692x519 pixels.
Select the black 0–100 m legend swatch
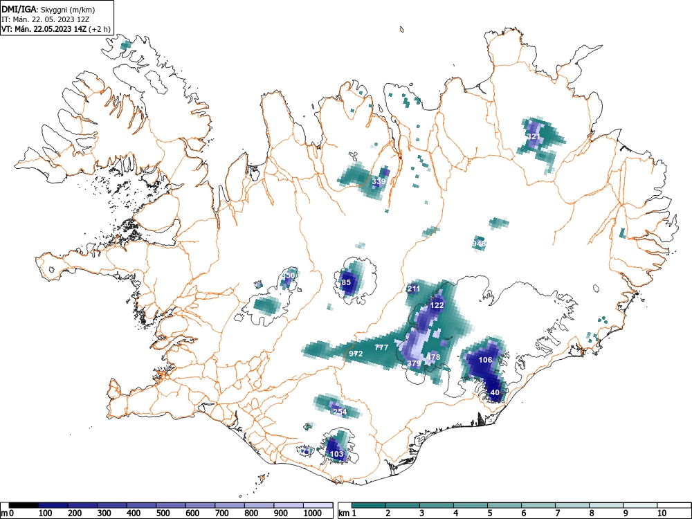pyautogui.click(x=24, y=505)
